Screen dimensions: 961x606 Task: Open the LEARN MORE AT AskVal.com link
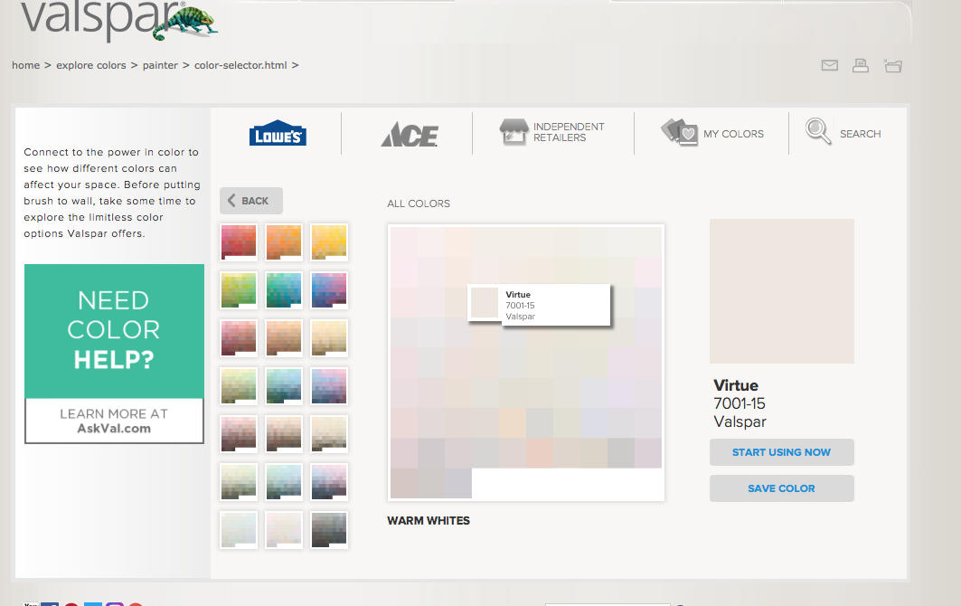[114, 421]
